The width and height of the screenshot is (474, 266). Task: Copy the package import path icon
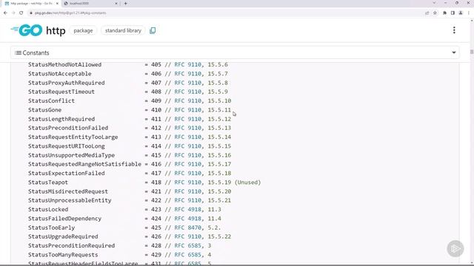[153, 30]
